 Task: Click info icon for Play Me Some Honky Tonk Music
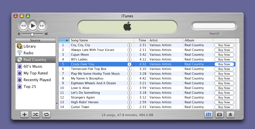pyautogui.click(x=129, y=74)
